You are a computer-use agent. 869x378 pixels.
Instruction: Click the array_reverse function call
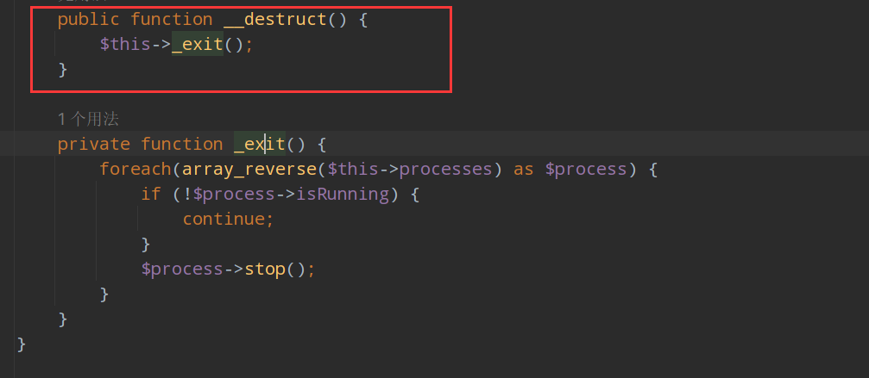250,169
